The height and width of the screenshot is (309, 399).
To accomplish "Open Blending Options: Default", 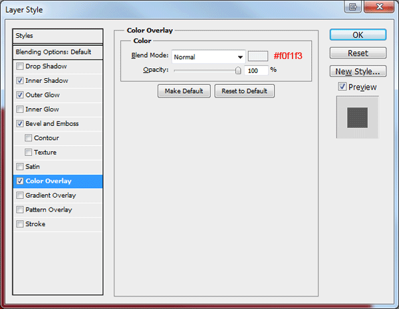I will 58,52.
